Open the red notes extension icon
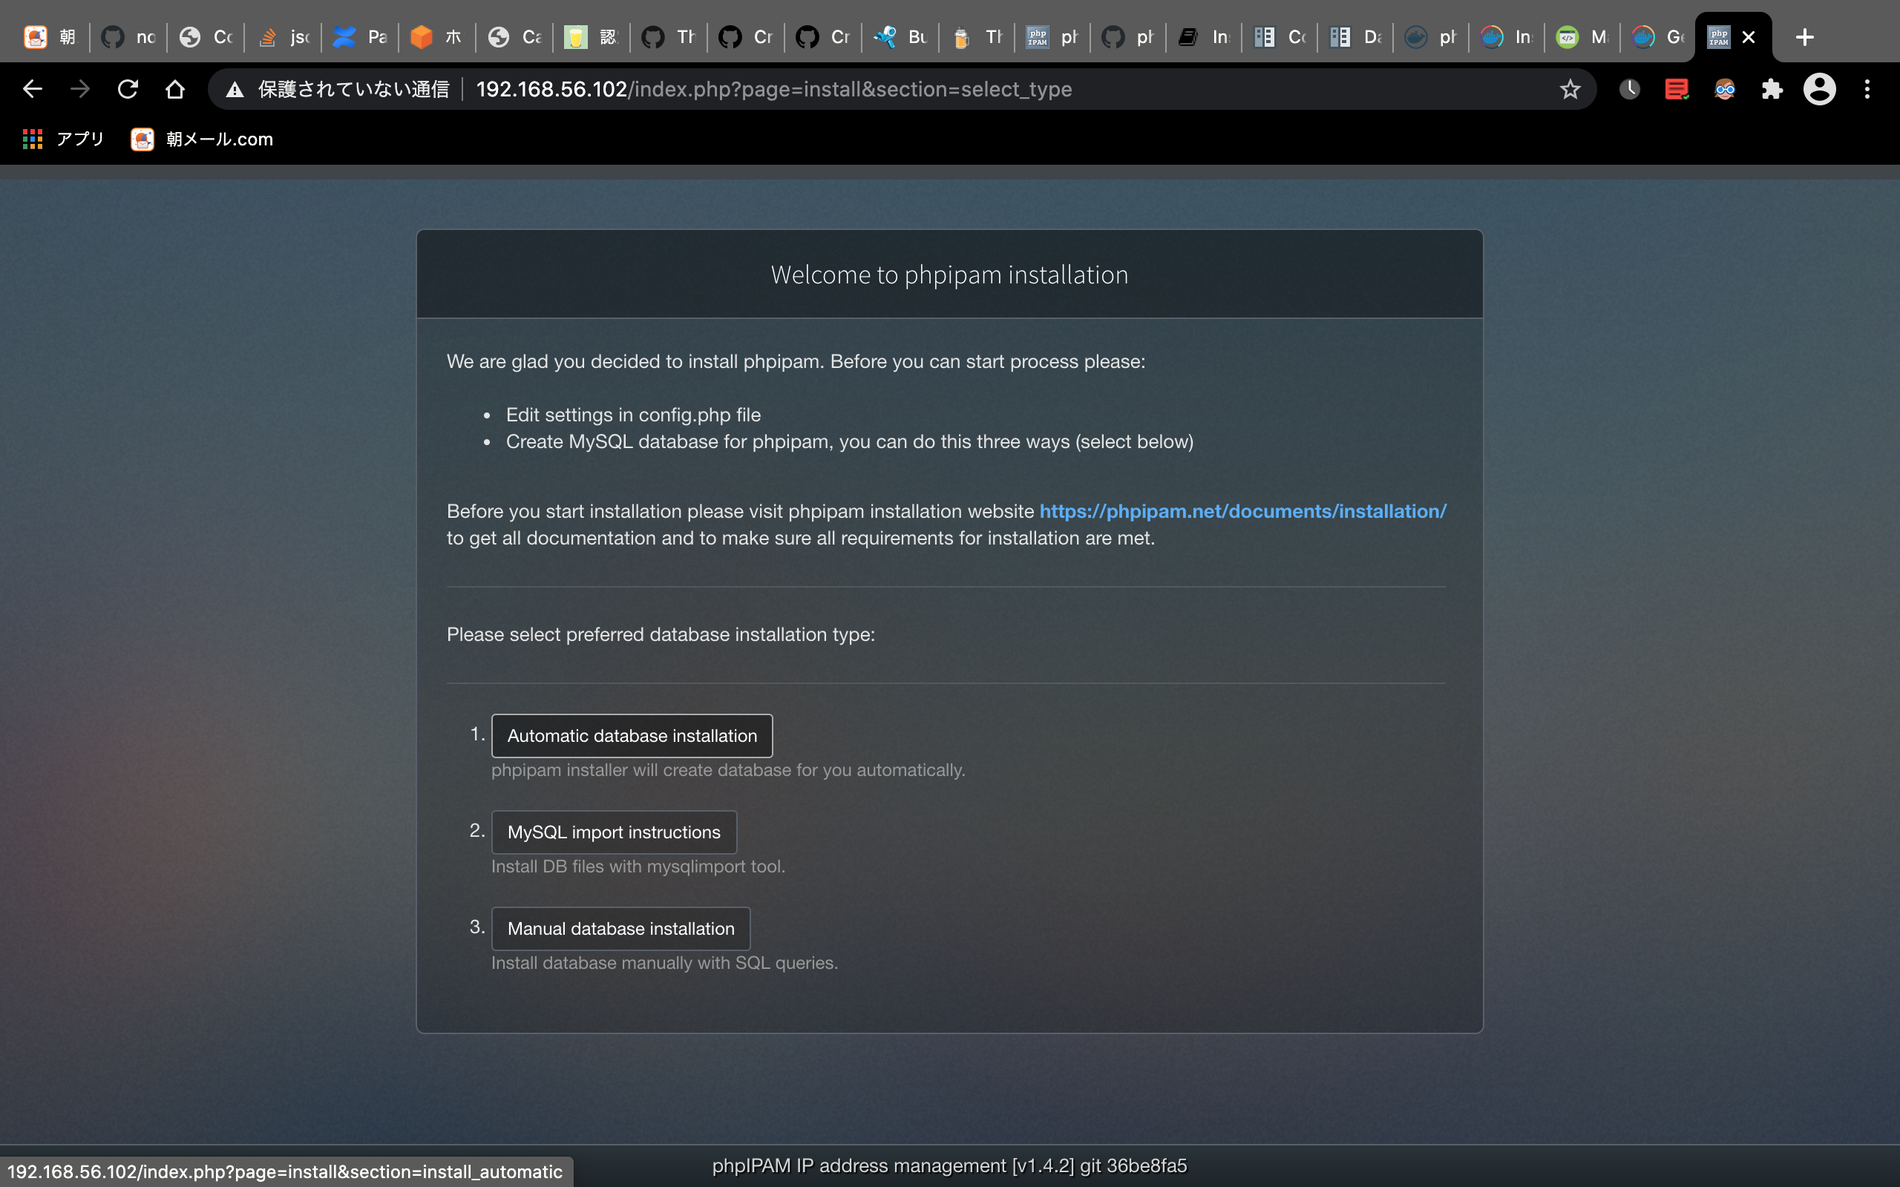 pyautogui.click(x=1677, y=89)
